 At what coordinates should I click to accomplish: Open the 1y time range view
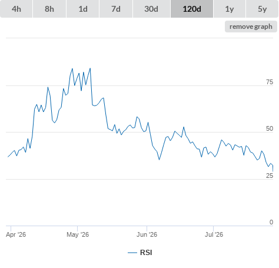pos(230,9)
